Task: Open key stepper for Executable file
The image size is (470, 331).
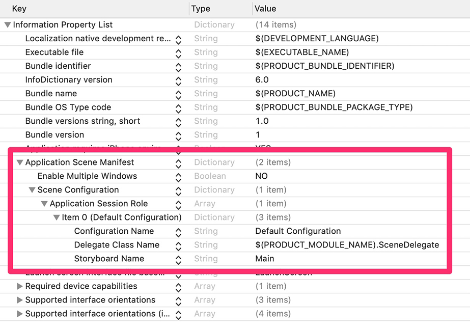Action: tap(178, 53)
